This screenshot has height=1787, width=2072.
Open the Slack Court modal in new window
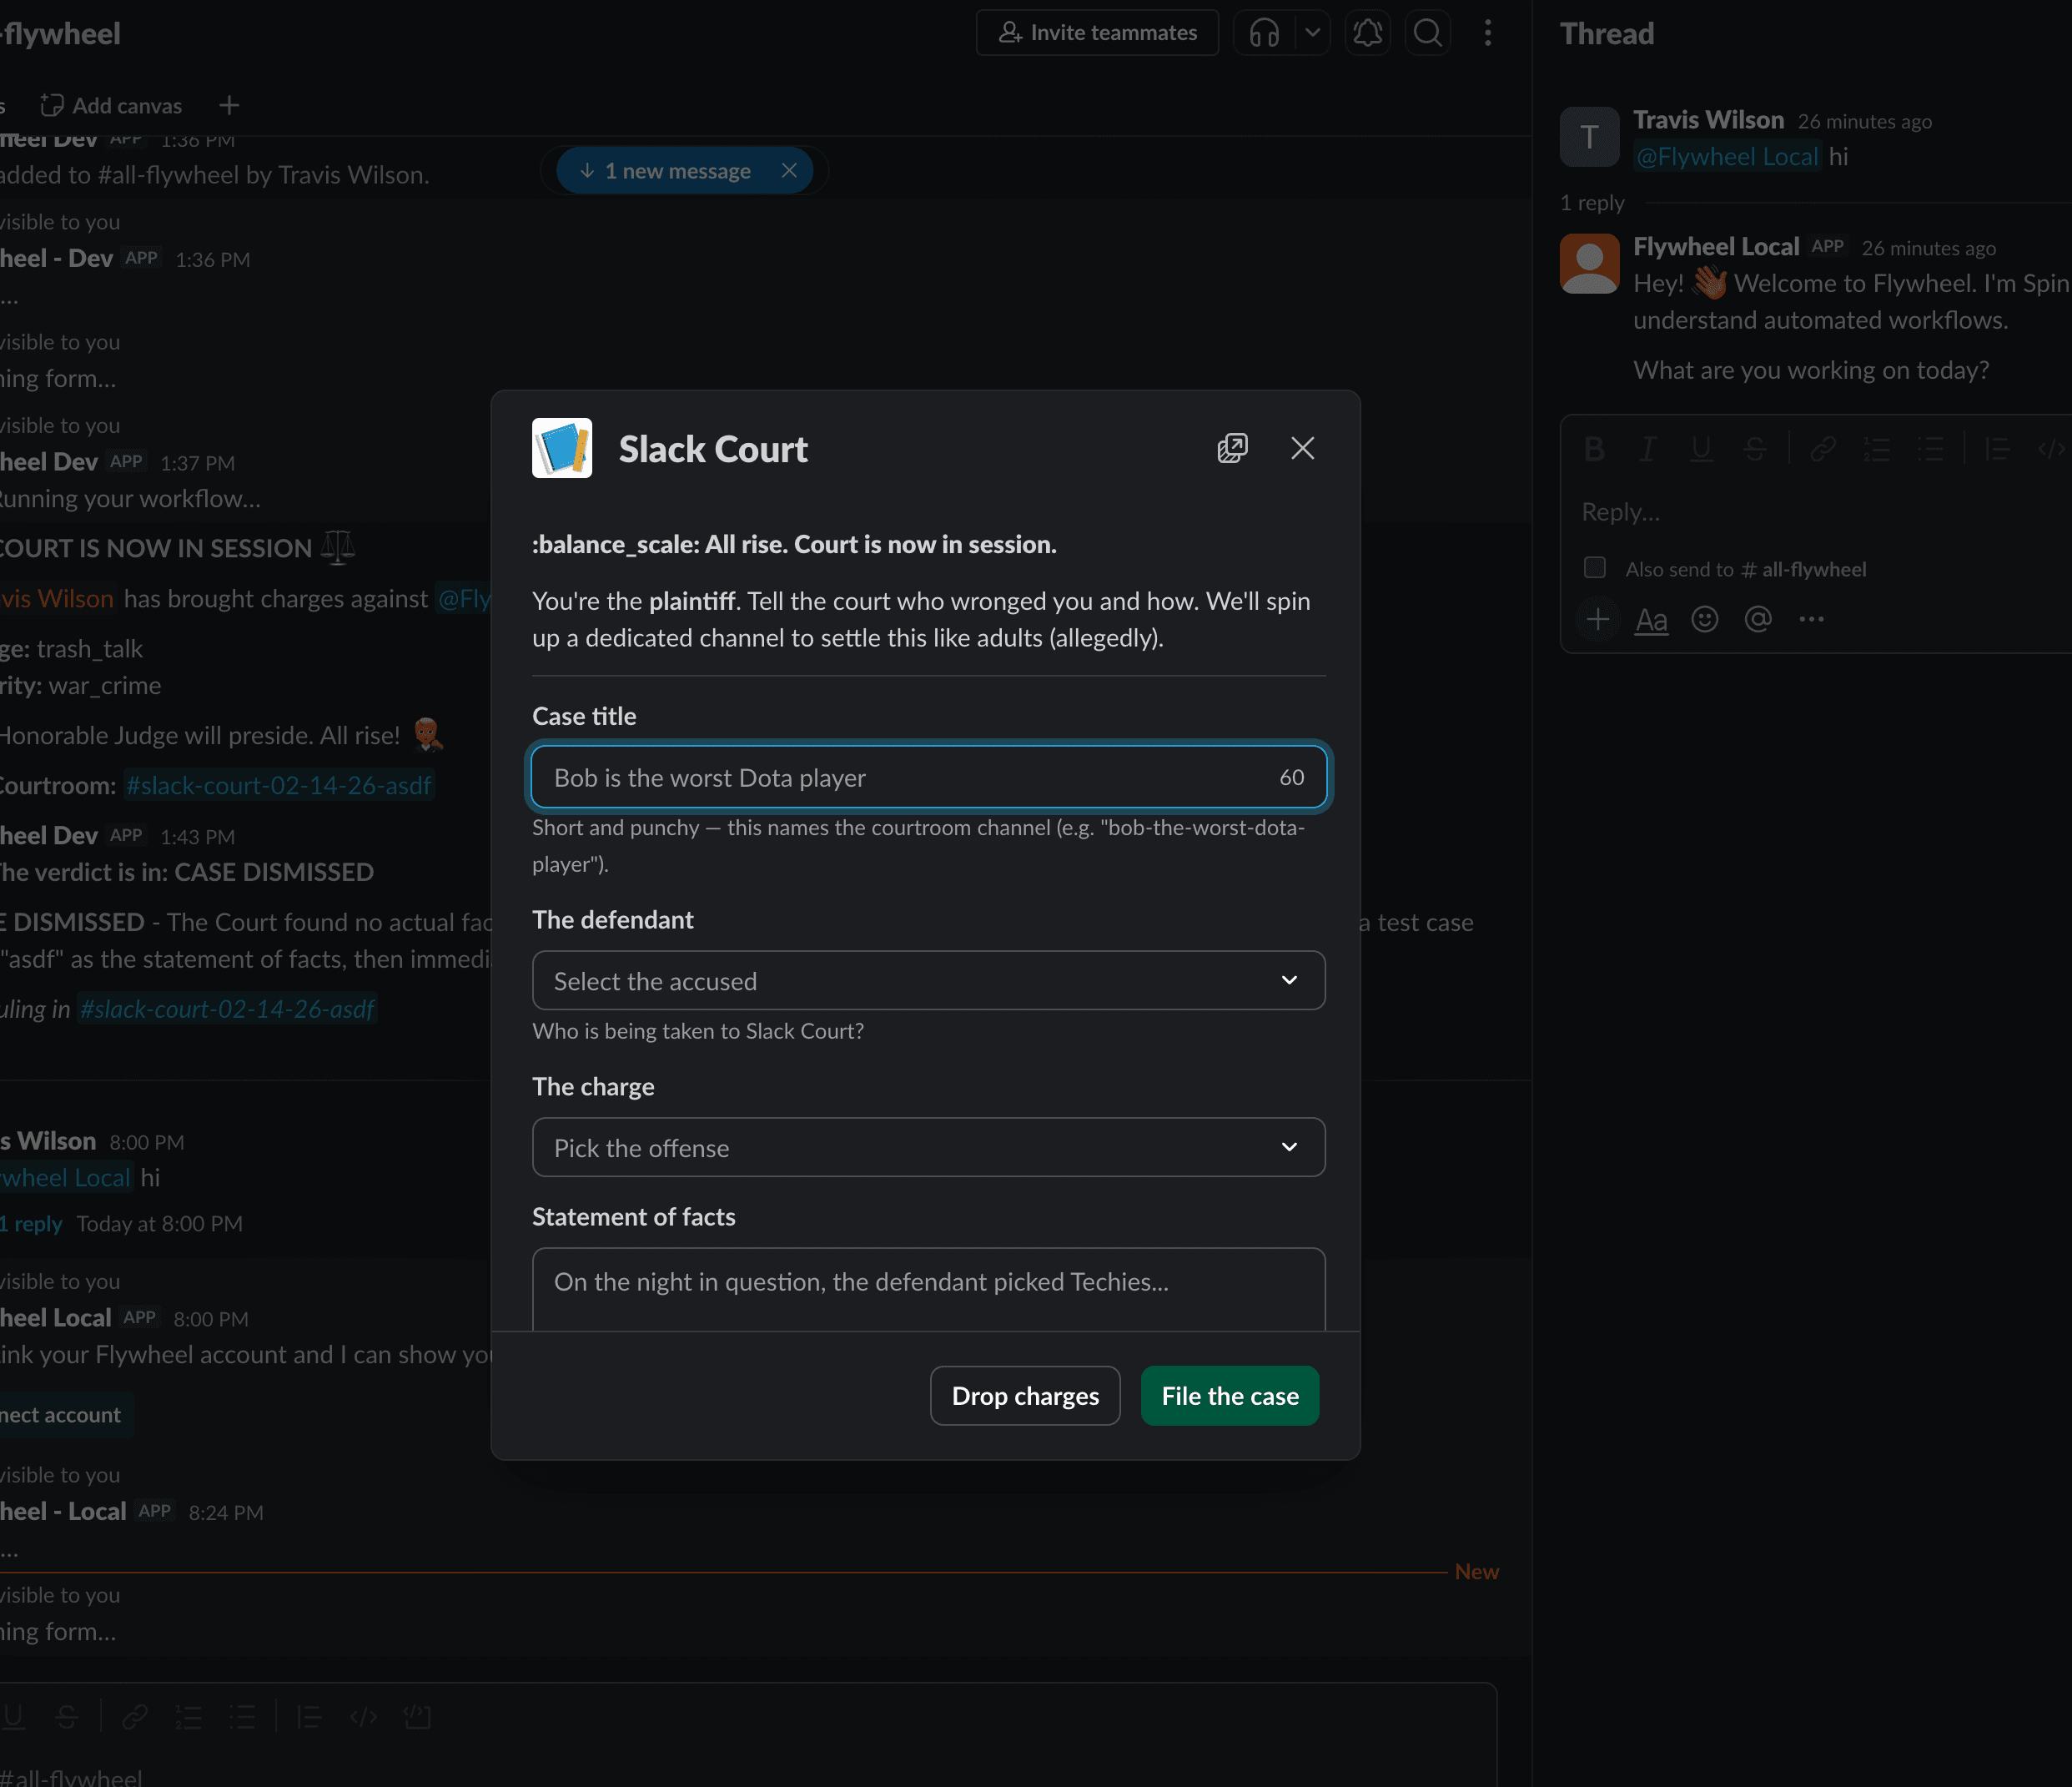pos(1232,448)
